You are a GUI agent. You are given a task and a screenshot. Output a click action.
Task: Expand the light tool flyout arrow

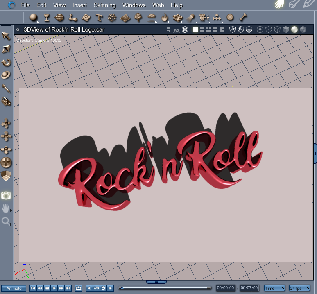(195, 22)
